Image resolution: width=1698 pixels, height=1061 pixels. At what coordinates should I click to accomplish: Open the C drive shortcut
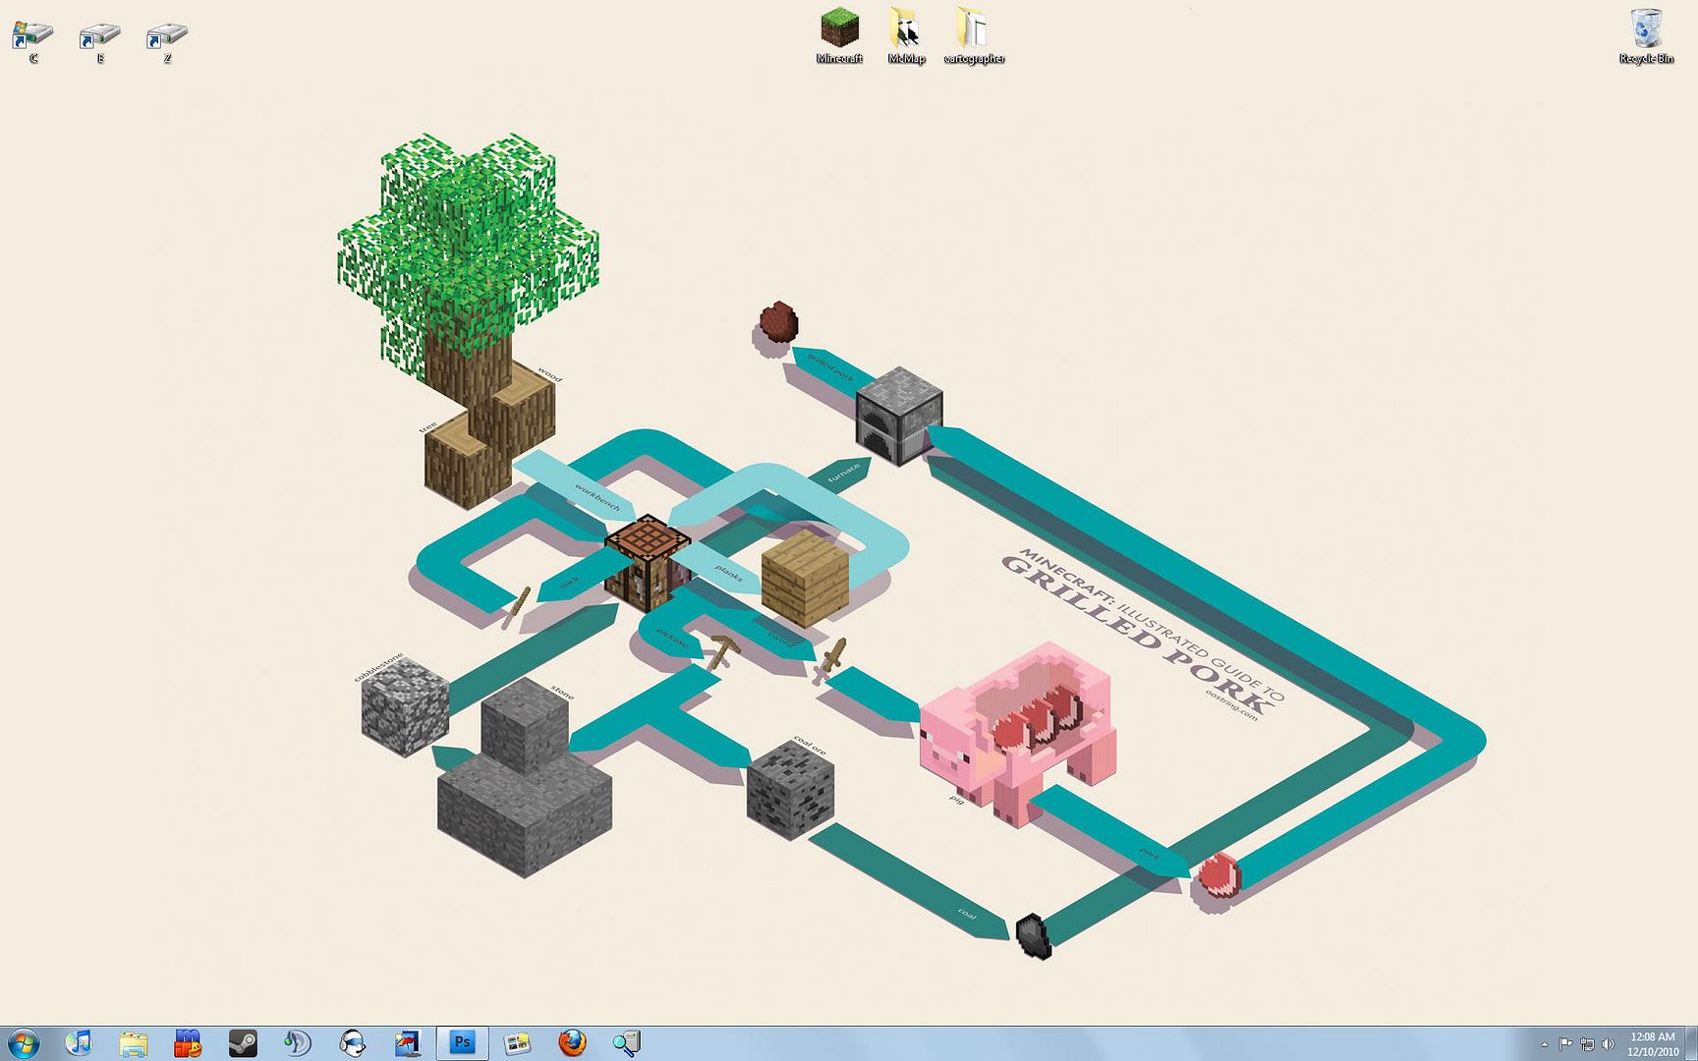coord(32,36)
